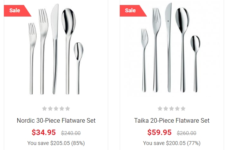The width and height of the screenshot is (226, 150).
Task: Select second star for Taika 20-Piece set
Action: point(166,108)
